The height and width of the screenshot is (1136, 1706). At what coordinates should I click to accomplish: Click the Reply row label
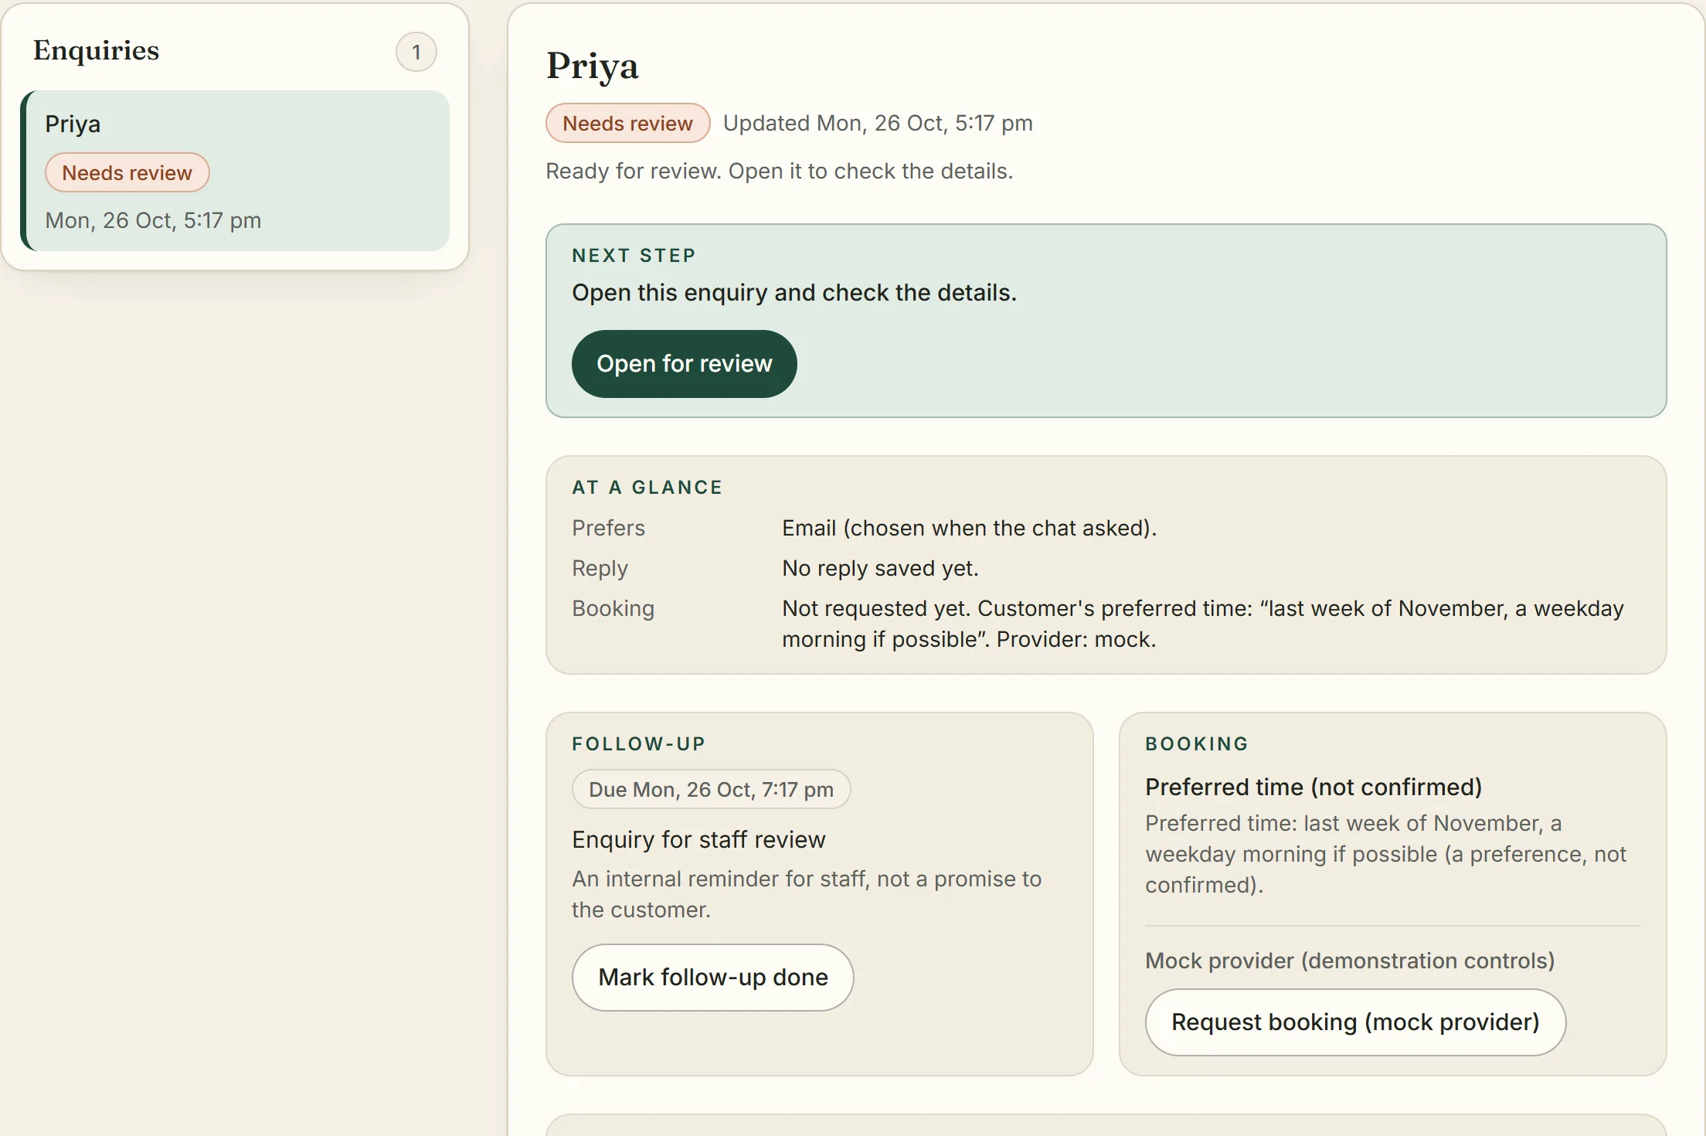point(600,568)
